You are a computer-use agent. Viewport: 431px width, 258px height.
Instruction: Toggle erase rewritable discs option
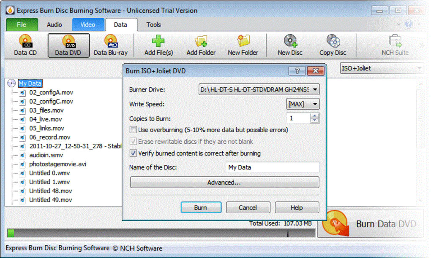coord(133,142)
